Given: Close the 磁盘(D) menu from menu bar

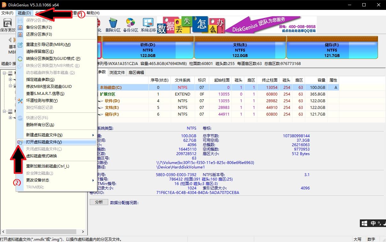Looking at the screenshot, I should [x=24, y=13].
